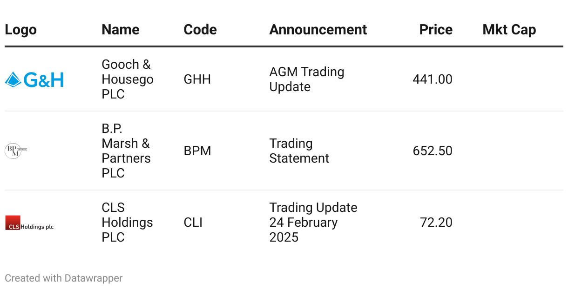Viewport: 568px width, 289px height.
Task: Click the B.P. Marsh circular logo
Action: 13,151
